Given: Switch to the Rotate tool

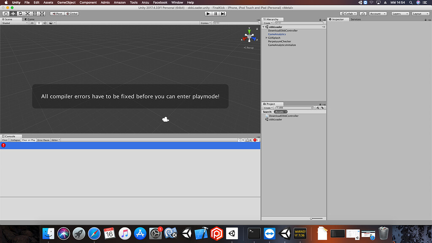Looking at the screenshot, I should tap(20, 13).
